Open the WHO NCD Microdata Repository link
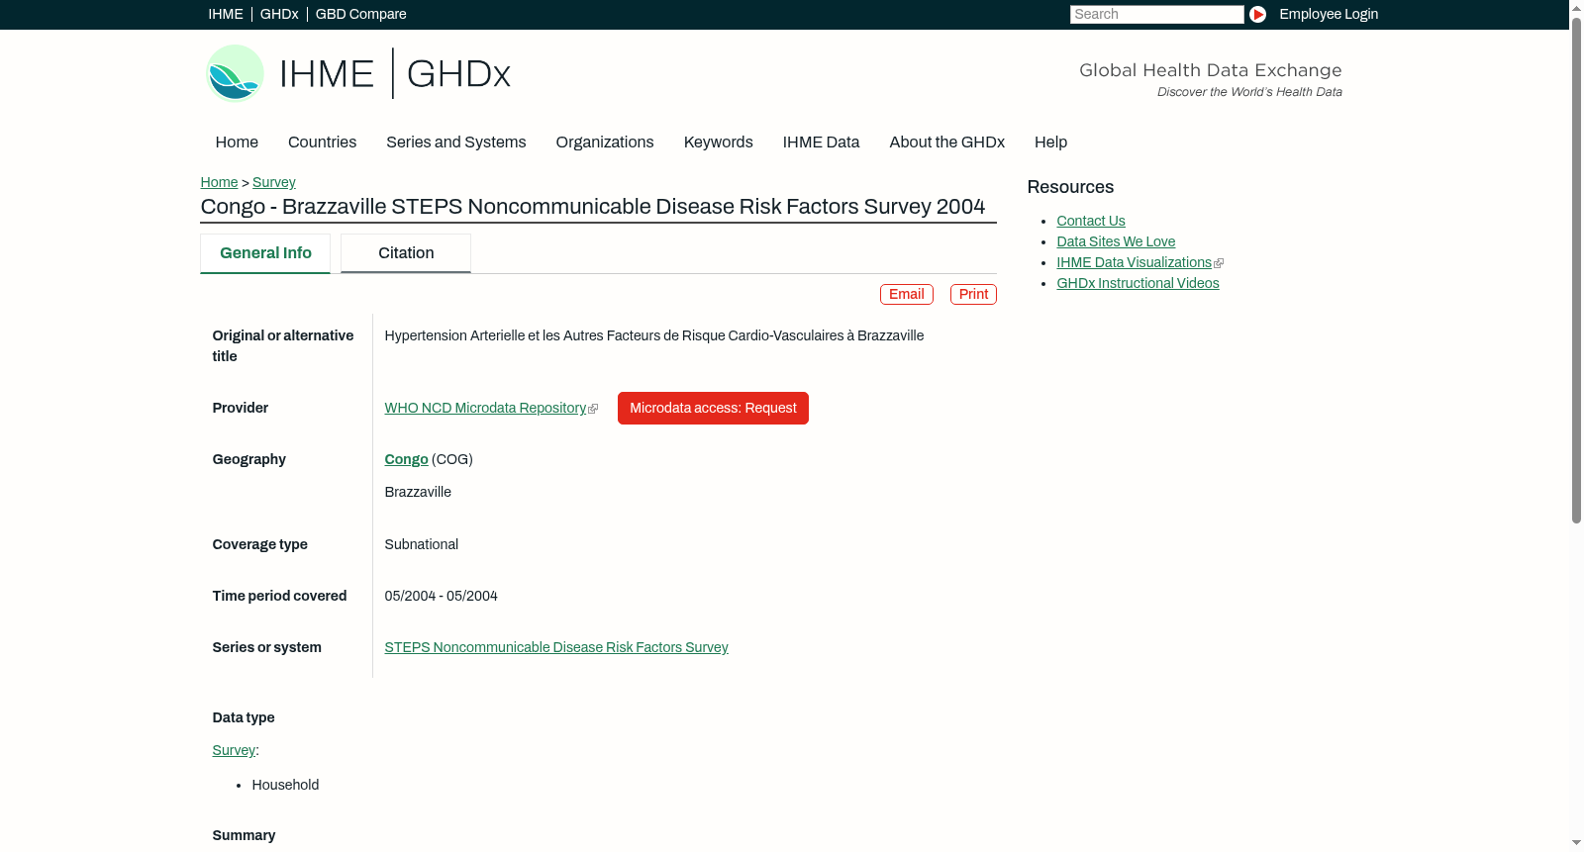 (485, 409)
